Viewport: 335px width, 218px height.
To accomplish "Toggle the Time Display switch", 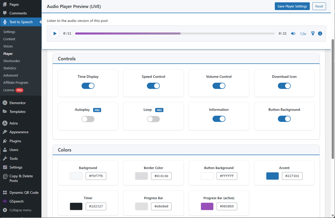I will tap(88, 86).
